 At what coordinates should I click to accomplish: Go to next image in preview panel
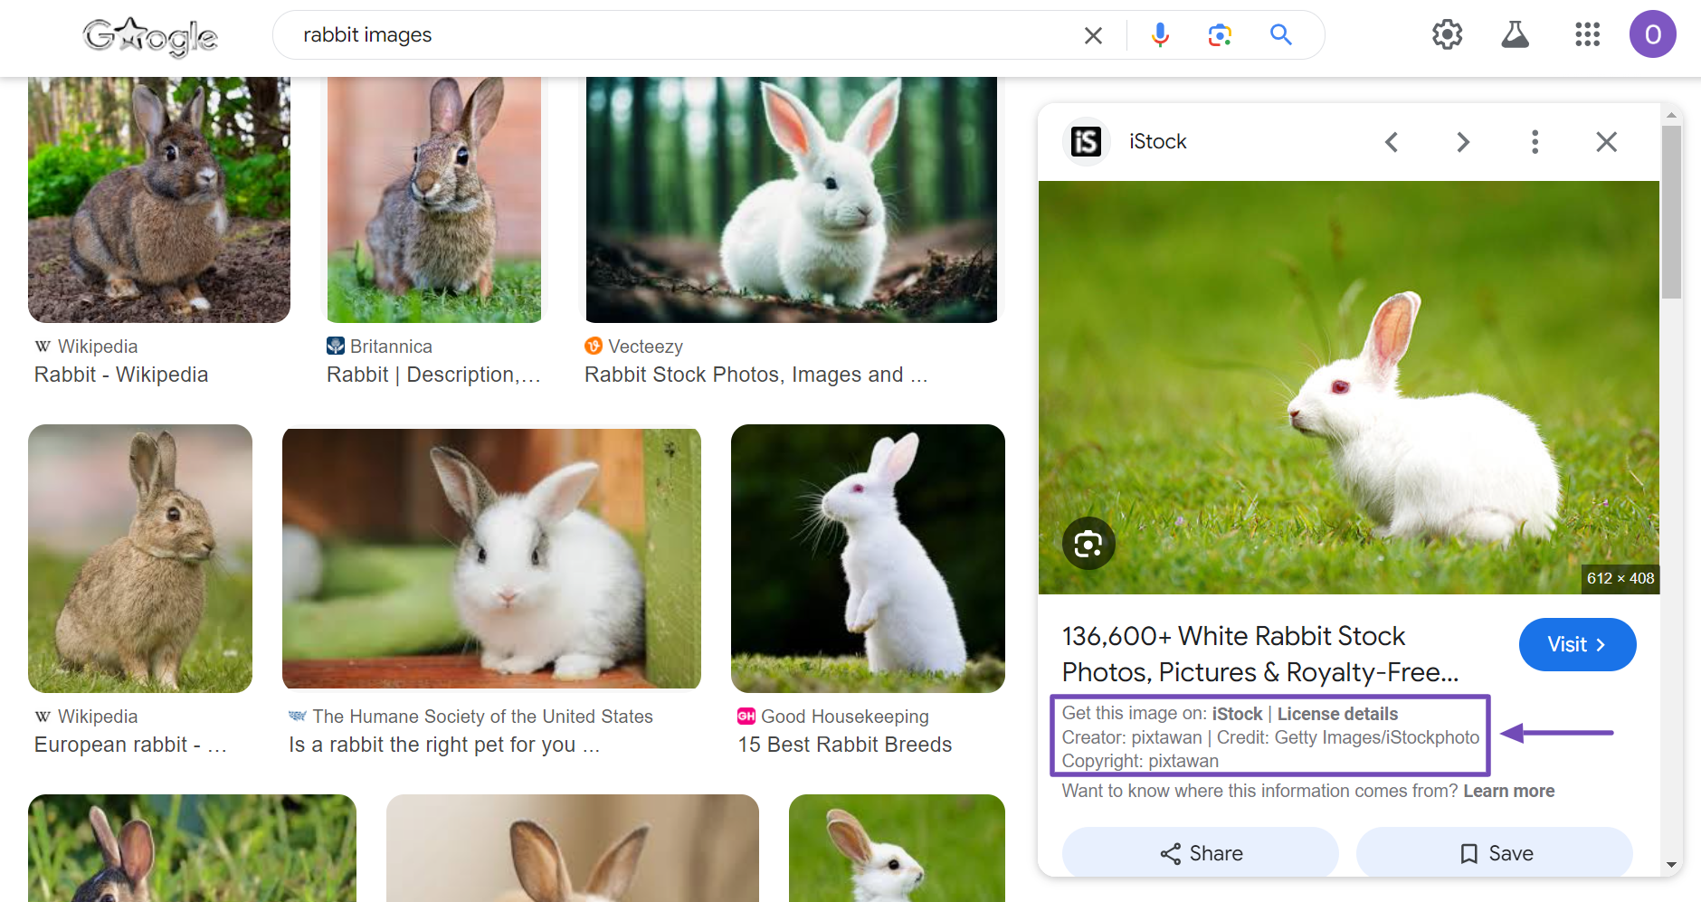click(x=1463, y=142)
